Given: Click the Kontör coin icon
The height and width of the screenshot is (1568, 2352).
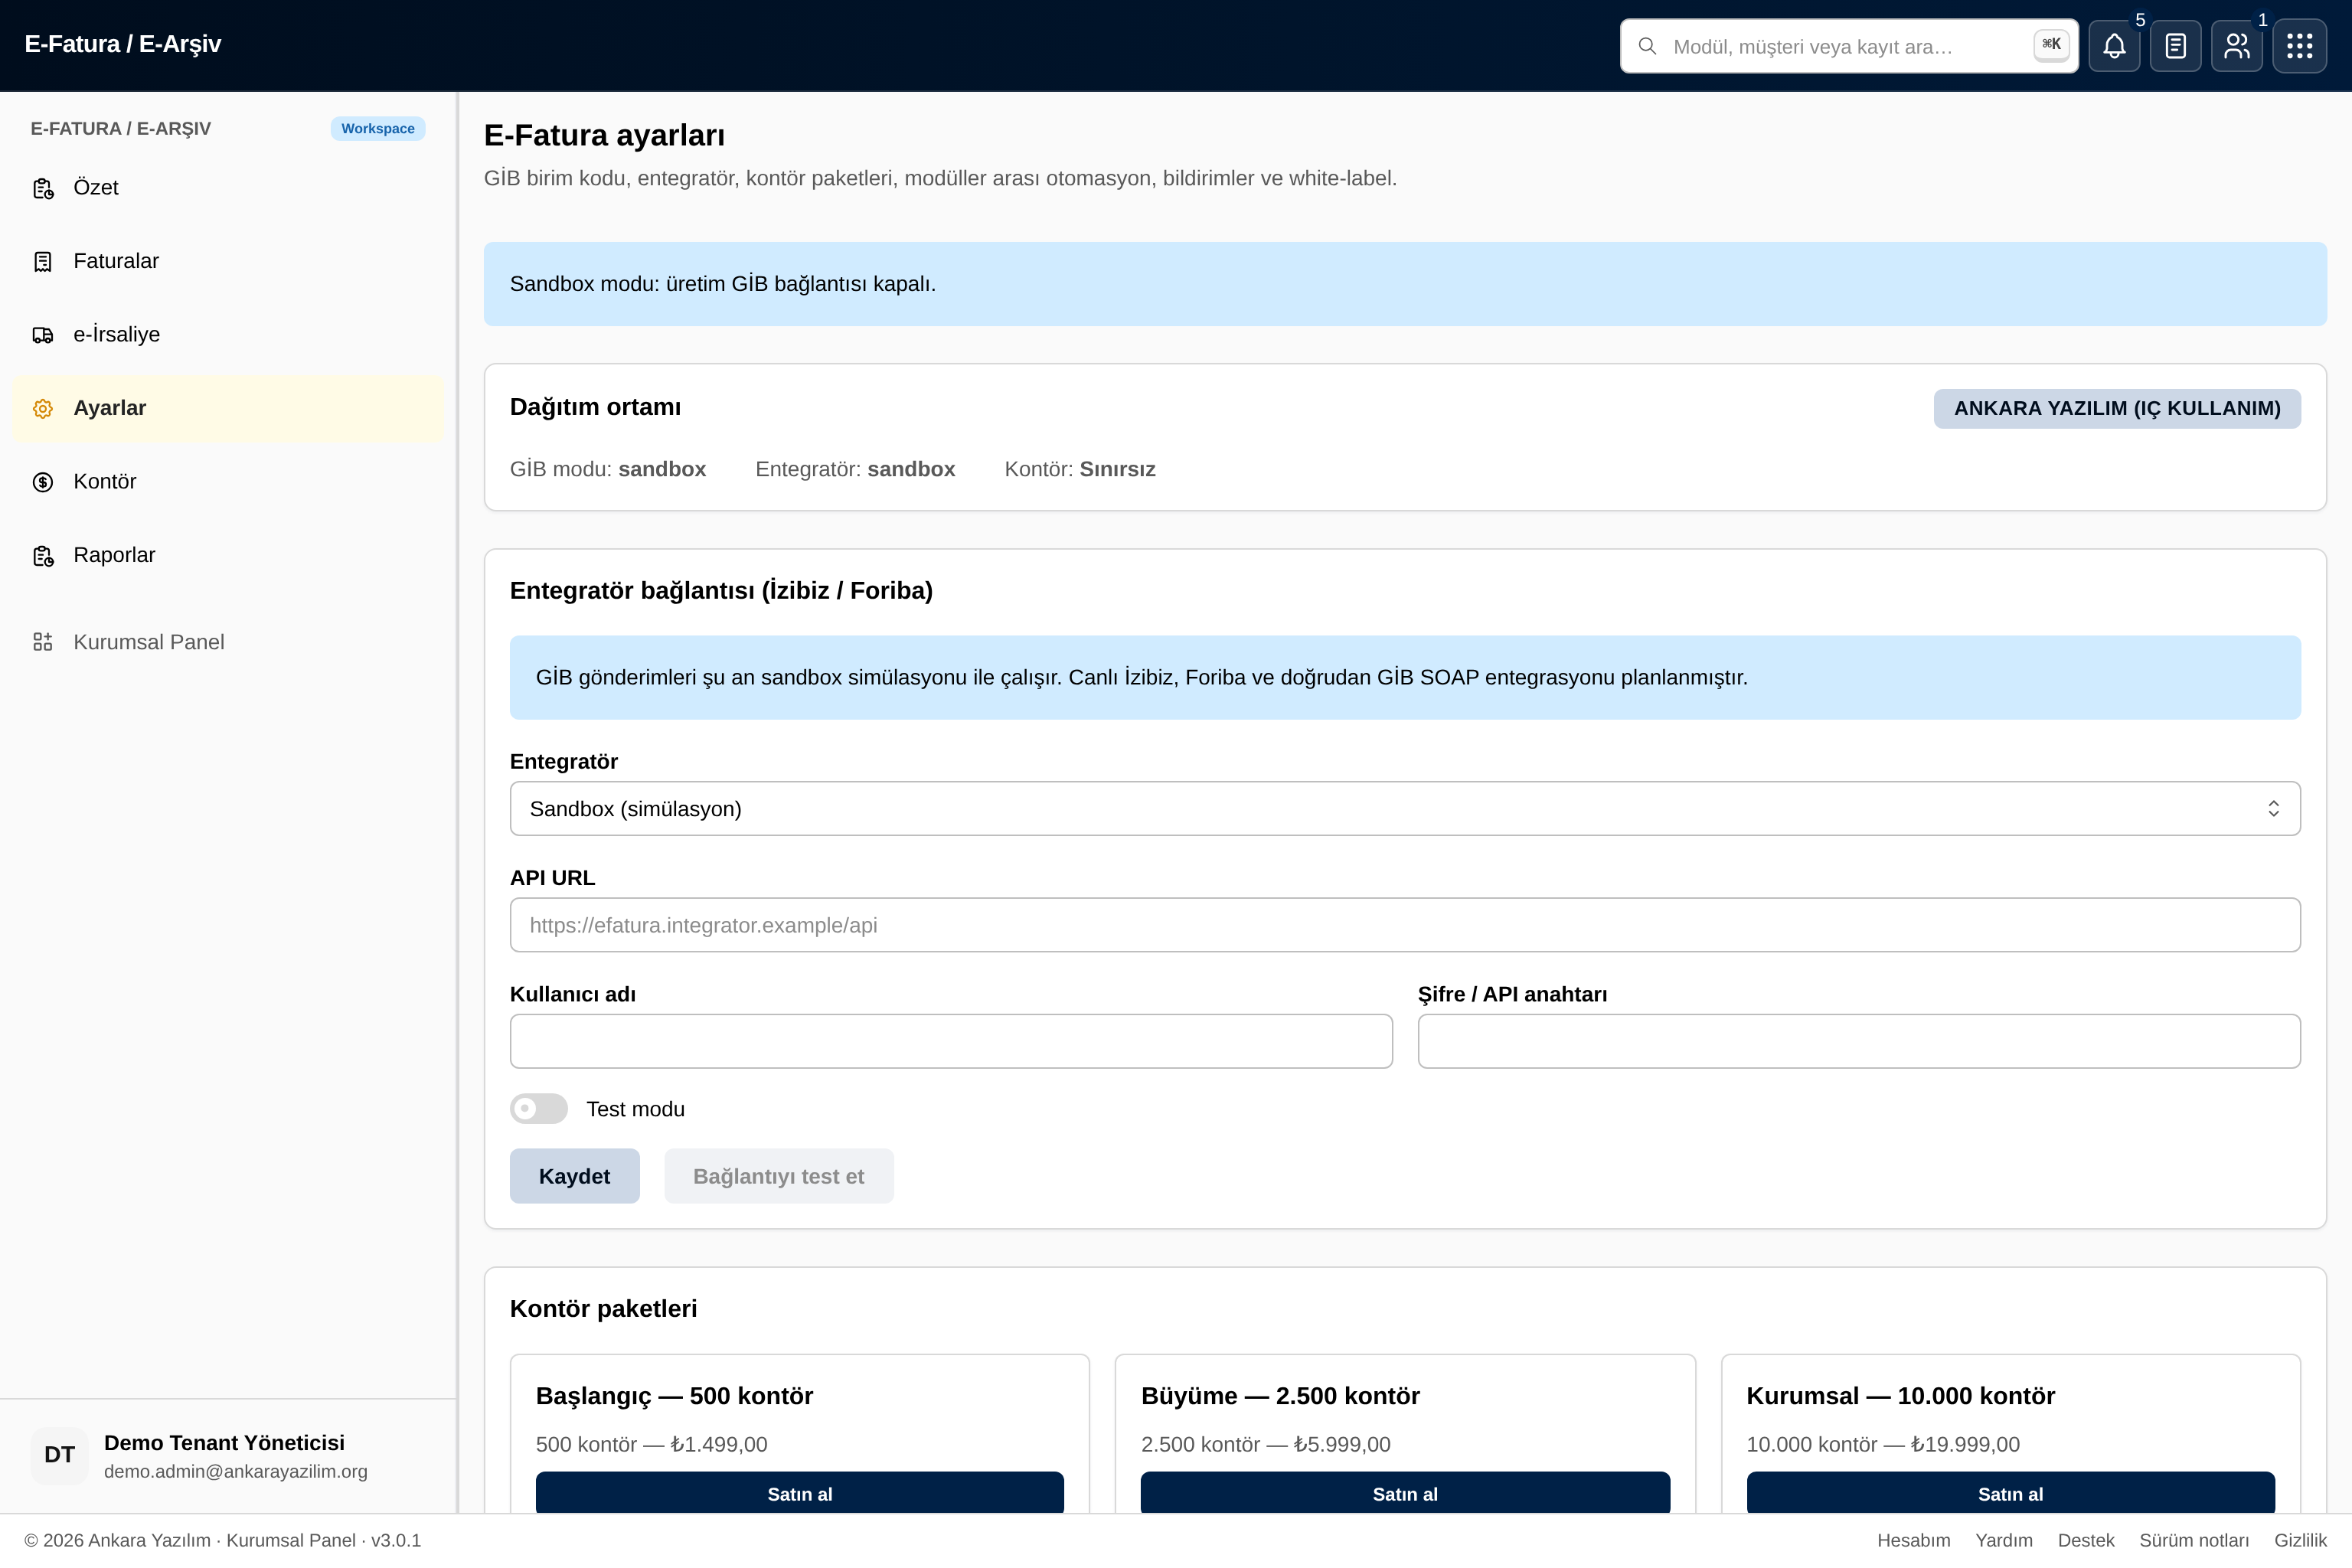Looking at the screenshot, I should tap(43, 482).
